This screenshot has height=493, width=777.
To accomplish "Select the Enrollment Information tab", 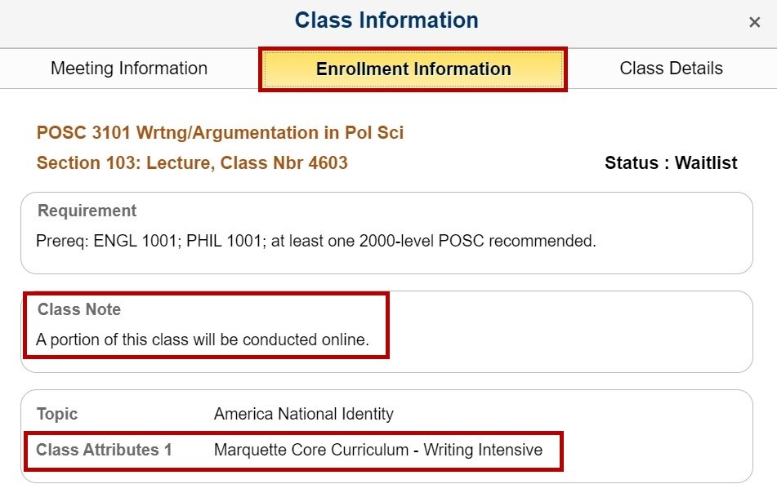I will pyautogui.click(x=413, y=69).
